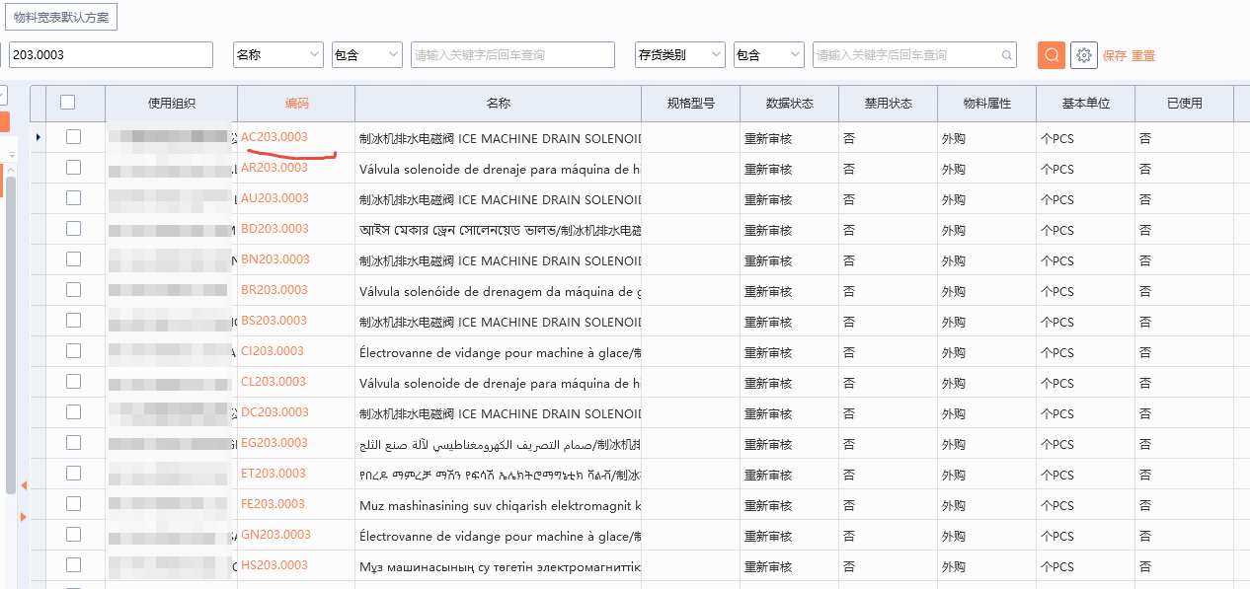Viewport: 1250px width, 589px height.
Task: Open the ET203.0003 code link
Action: (273, 474)
